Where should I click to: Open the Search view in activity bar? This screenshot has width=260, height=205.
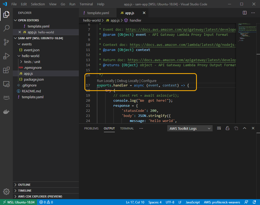[x=6, y=28]
